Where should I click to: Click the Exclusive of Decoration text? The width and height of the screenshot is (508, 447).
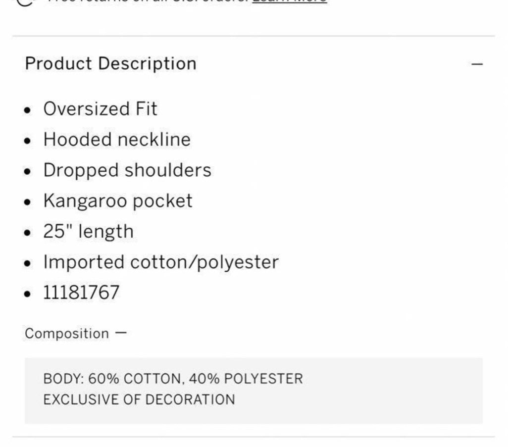click(139, 399)
